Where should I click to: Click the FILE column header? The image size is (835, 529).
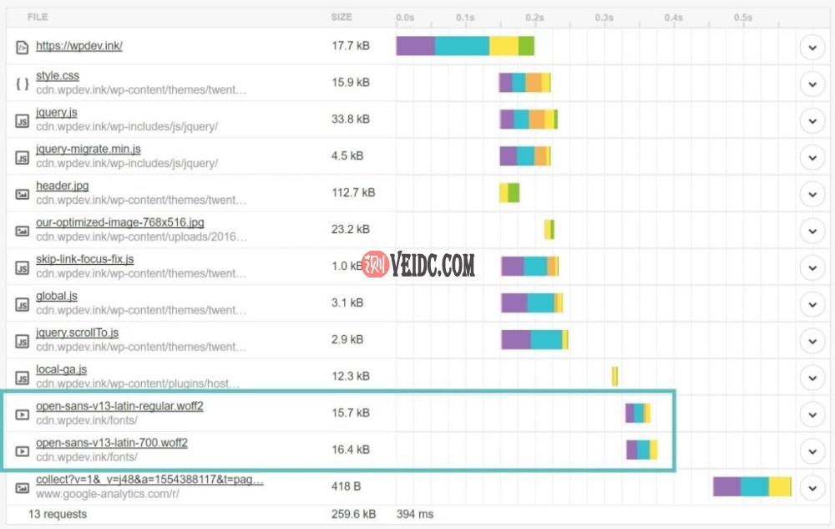pos(38,17)
